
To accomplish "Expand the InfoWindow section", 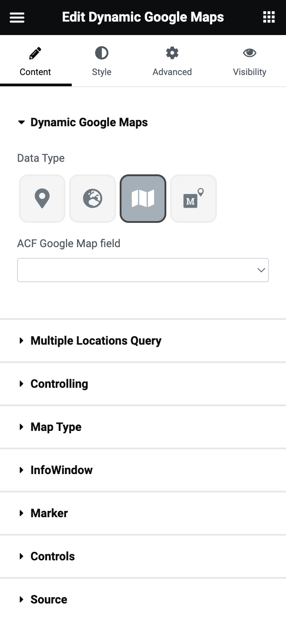I will tap(61, 470).
